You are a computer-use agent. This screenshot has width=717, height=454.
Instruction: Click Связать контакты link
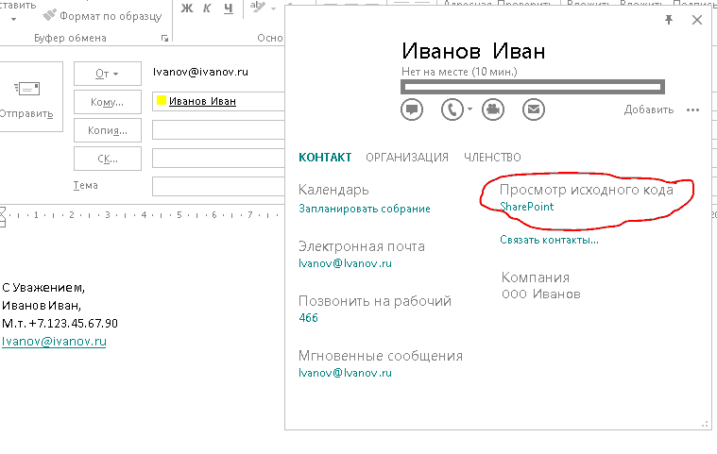coord(549,240)
